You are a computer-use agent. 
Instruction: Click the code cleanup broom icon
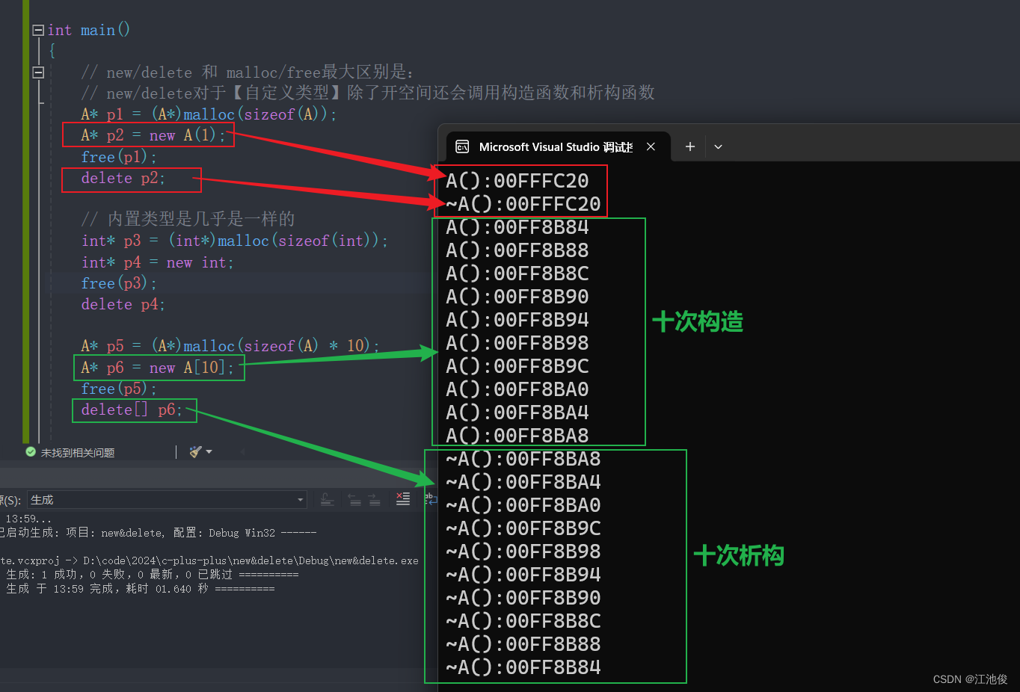[196, 451]
